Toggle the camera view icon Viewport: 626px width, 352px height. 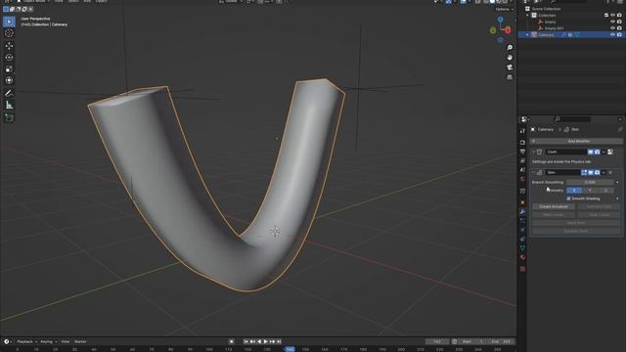click(510, 67)
